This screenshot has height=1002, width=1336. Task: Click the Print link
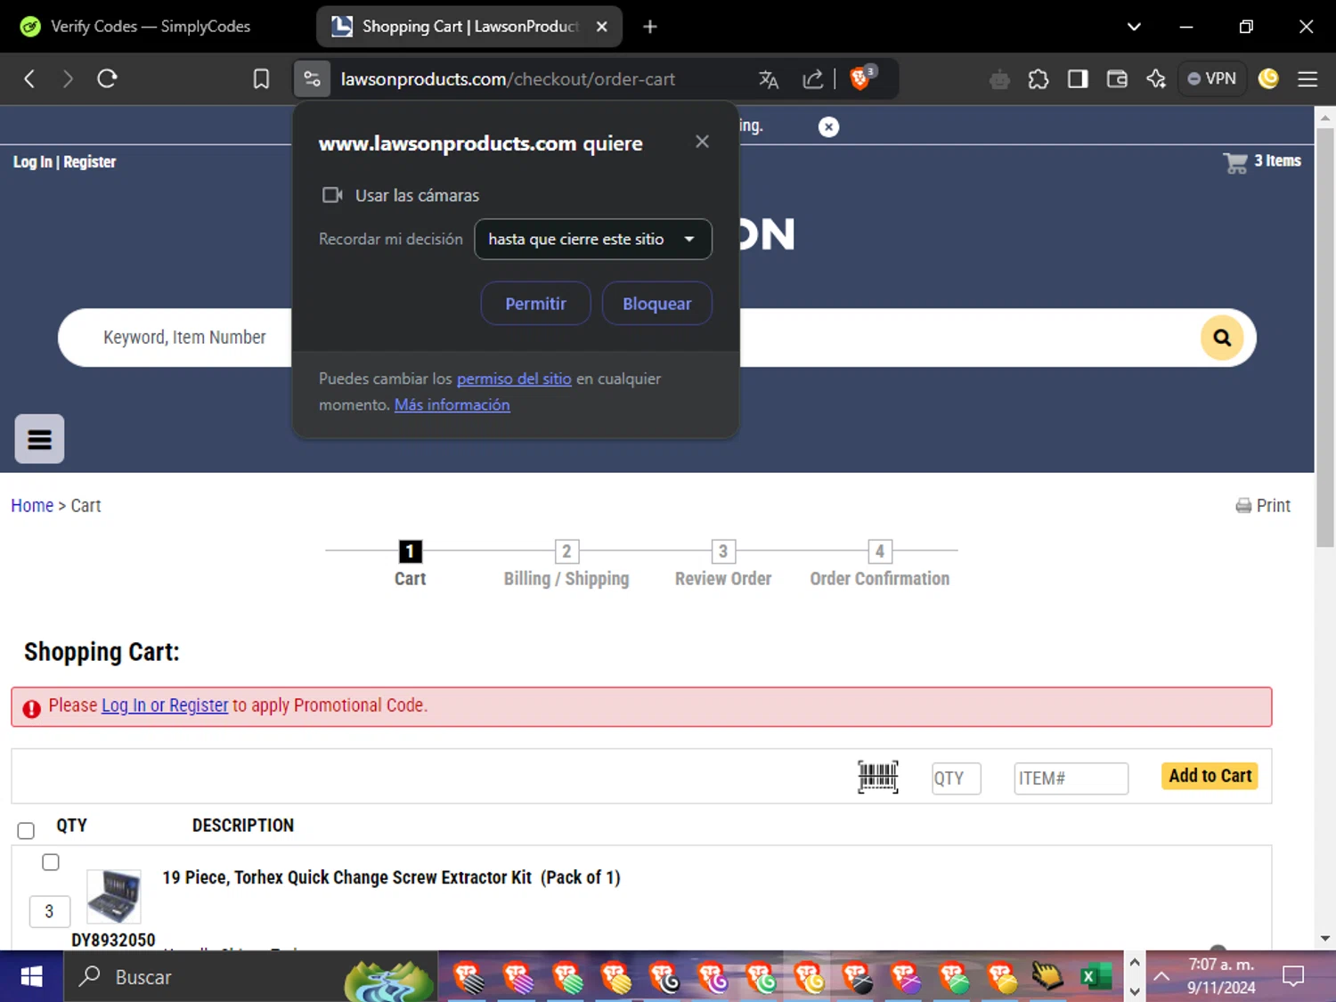(1263, 505)
